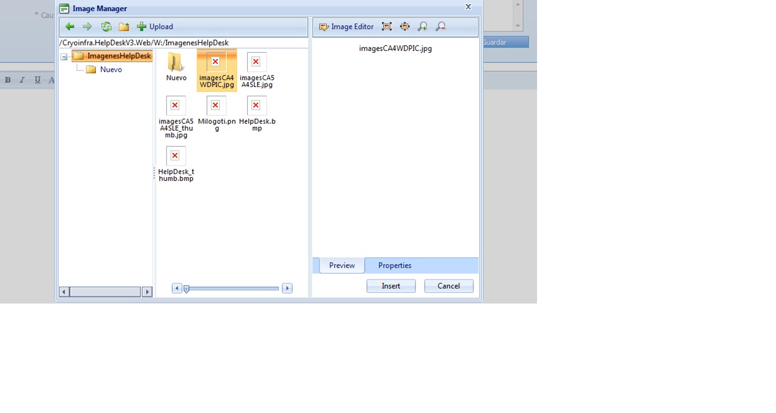Click the slider's left decrease arrow

177,289
